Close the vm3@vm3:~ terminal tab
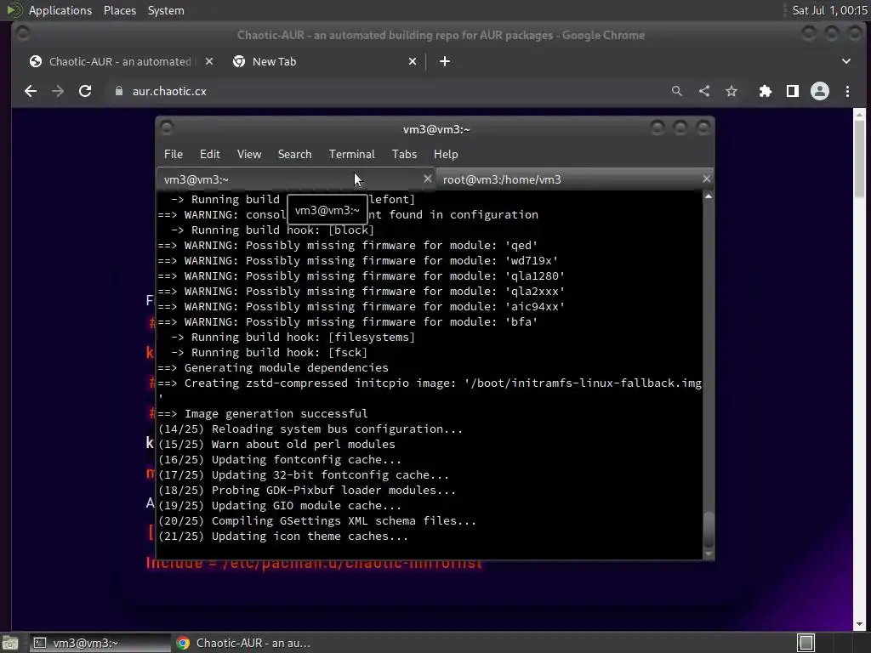Image resolution: width=871 pixels, height=653 pixels. click(427, 179)
